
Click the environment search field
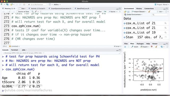tap(160, 15)
